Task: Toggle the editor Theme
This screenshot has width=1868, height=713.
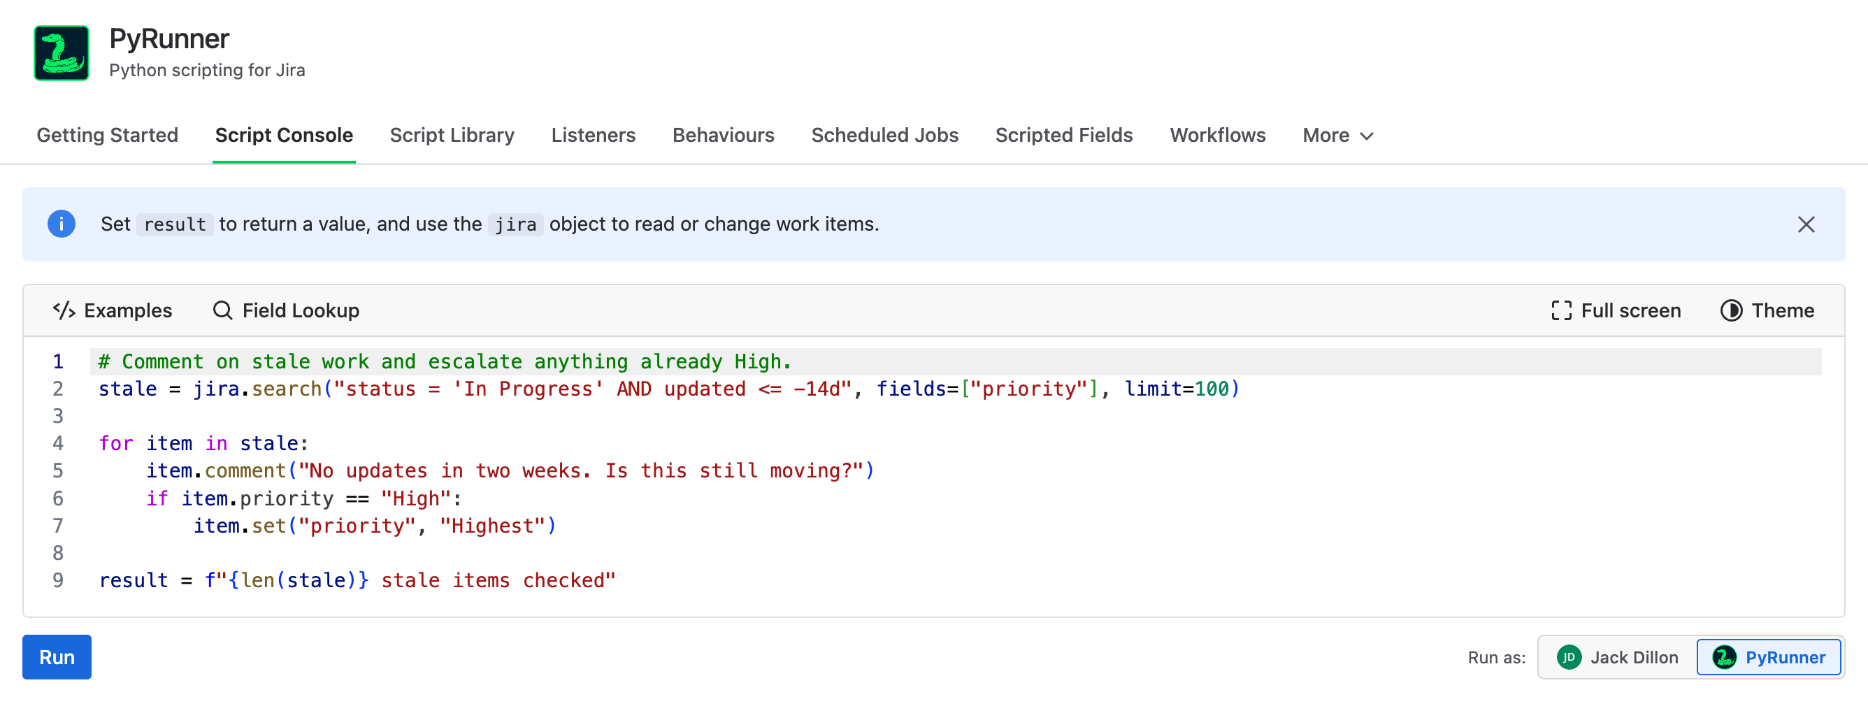Action: pyautogui.click(x=1767, y=310)
